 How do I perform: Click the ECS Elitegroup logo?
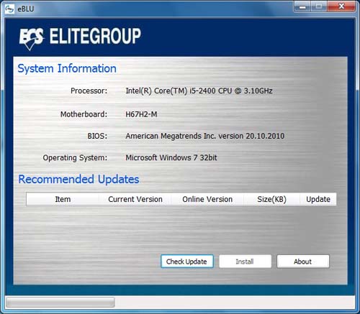point(80,38)
